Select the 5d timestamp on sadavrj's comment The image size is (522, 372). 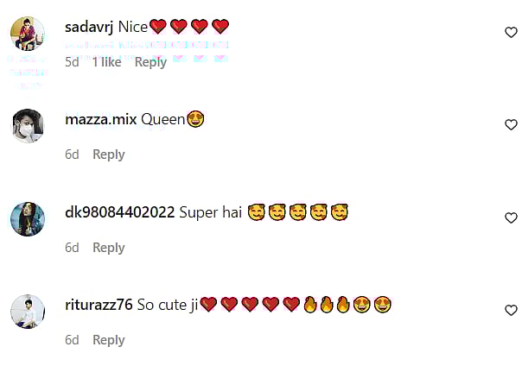(x=72, y=62)
